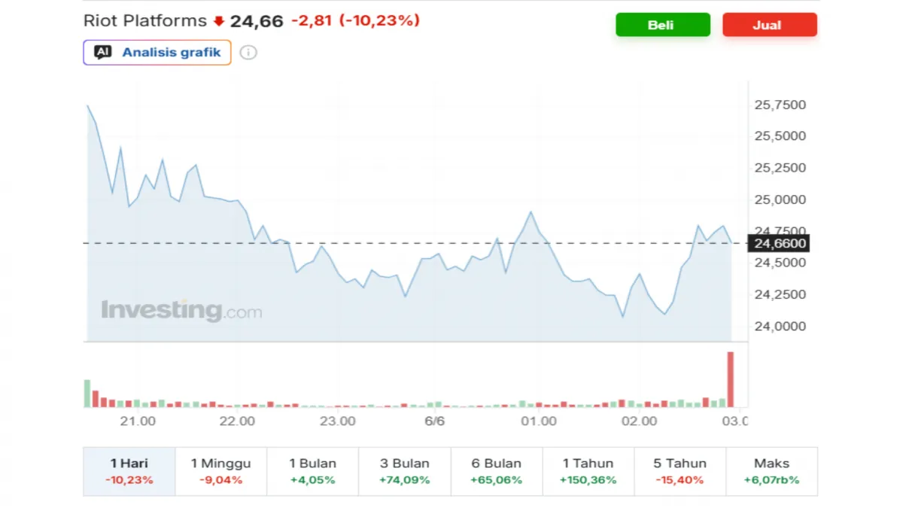This screenshot has height=508, width=903.
Task: Click the 22.00 time axis label
Action: click(x=237, y=421)
